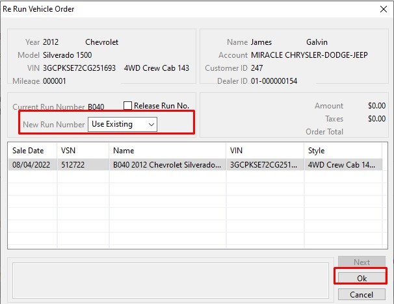
Task: Open the New Run Number dropdown
Action: [x=123, y=124]
